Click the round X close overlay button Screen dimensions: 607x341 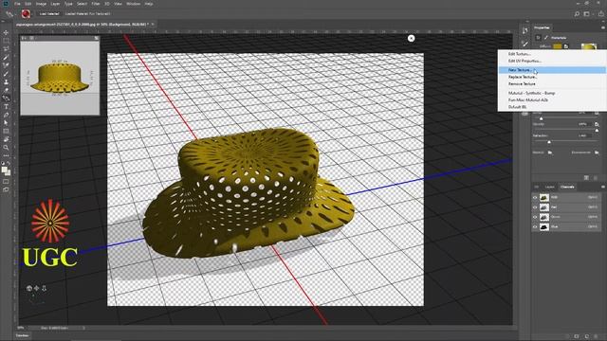(x=411, y=38)
